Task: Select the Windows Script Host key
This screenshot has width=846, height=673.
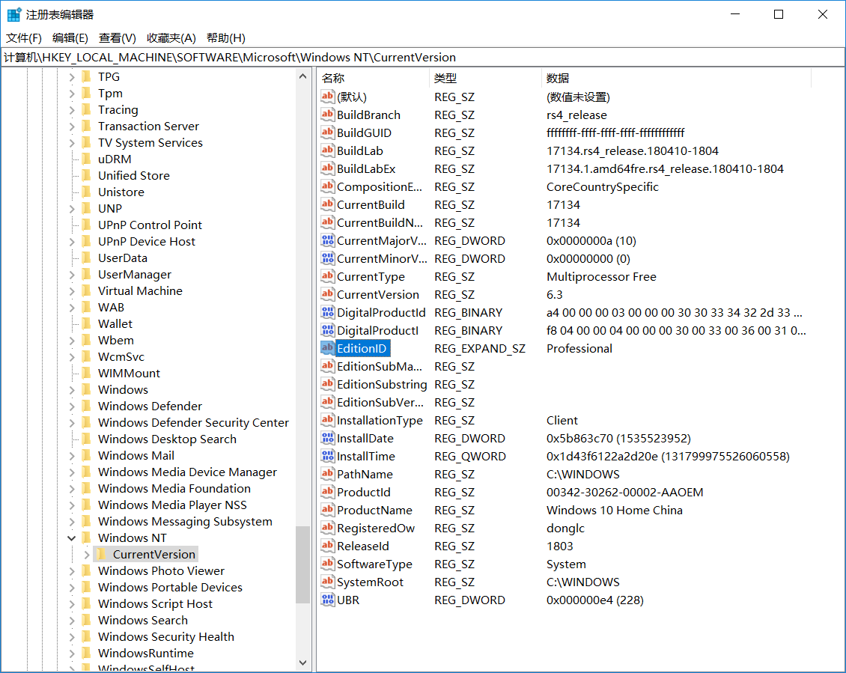Action: click(156, 604)
